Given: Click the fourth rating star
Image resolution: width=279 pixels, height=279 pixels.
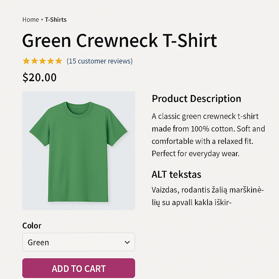Looking at the screenshot, I should [50, 61].
